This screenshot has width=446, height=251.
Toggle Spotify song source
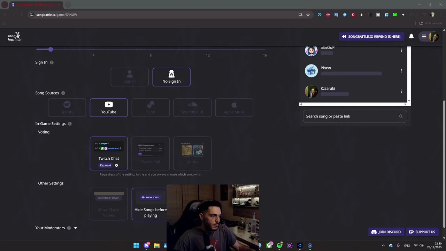tap(67, 107)
